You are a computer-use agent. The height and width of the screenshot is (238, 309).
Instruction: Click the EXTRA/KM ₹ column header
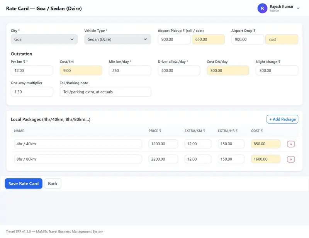pos(195,131)
